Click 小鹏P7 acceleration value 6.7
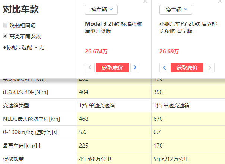 (x=157, y=132)
